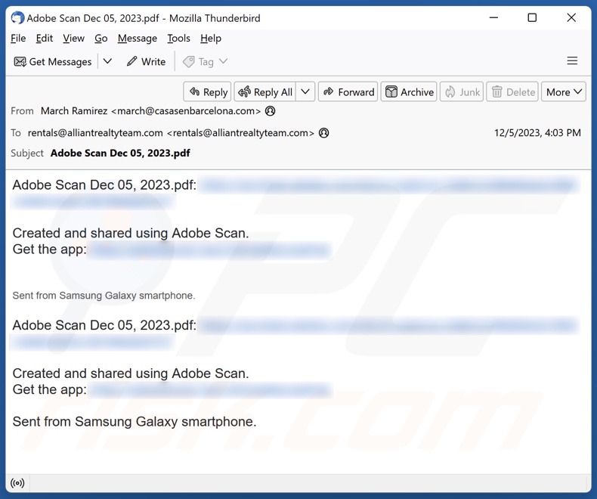The width and height of the screenshot is (597, 499).
Task: Open second blurred Adobe Scan pdf link
Action: click(388, 326)
